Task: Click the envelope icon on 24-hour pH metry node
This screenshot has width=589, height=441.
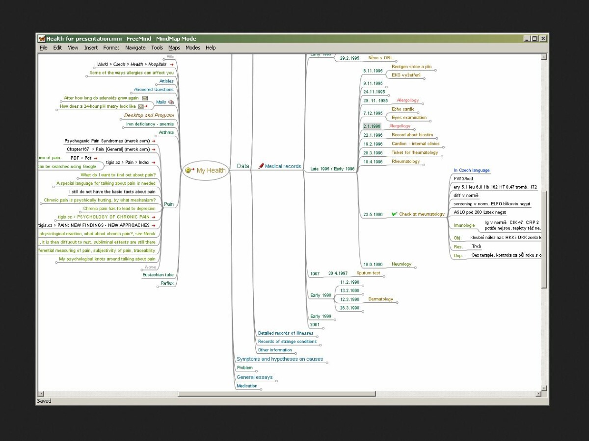Action: (x=140, y=106)
